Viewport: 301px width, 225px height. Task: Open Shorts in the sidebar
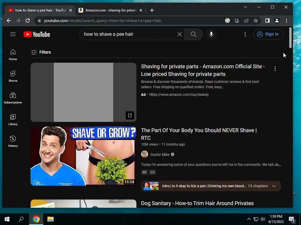(13, 76)
